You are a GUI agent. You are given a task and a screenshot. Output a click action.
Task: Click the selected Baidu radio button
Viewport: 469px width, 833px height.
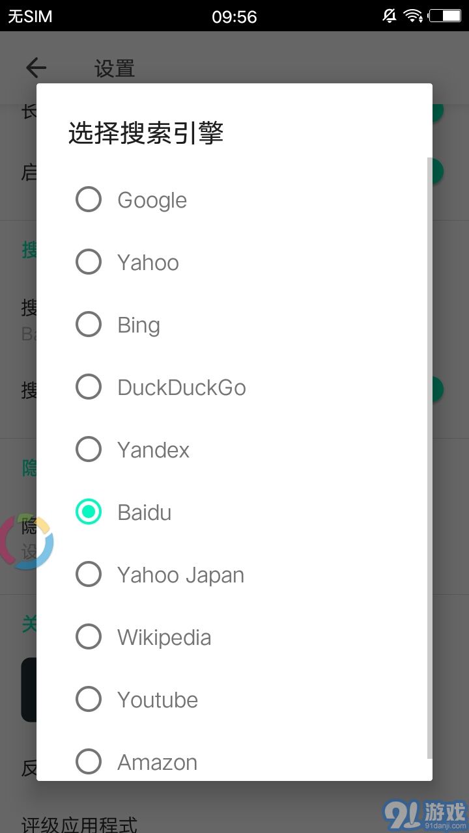pos(89,512)
